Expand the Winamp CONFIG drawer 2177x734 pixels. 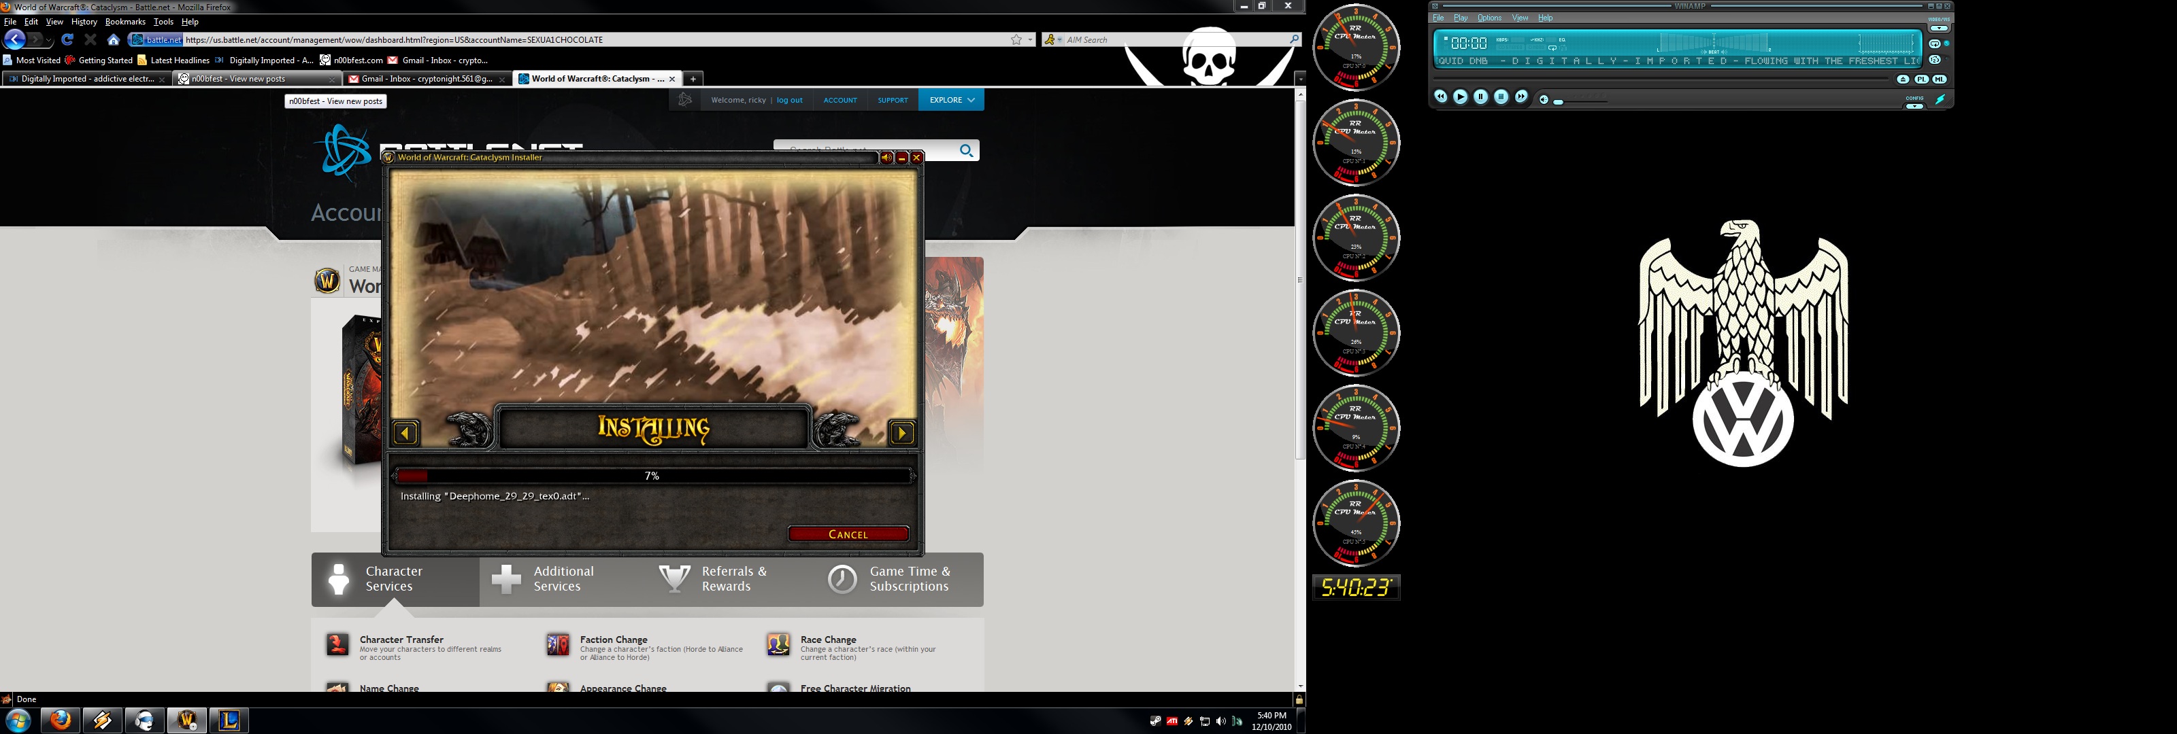[1915, 107]
